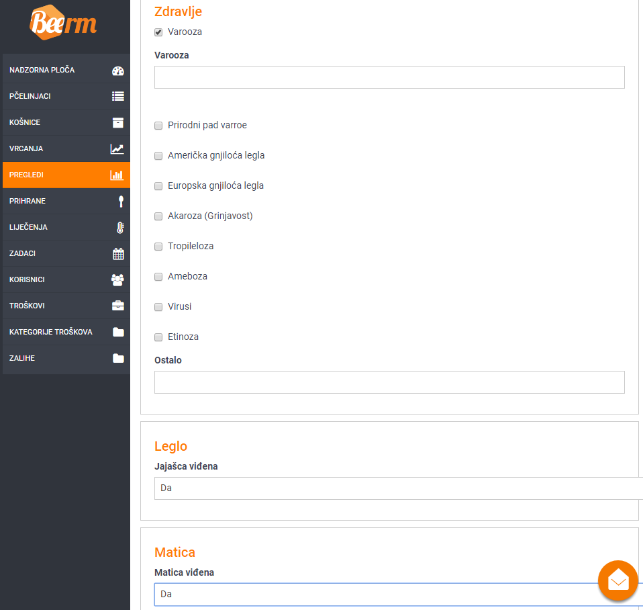Click the Zdravlje section heading
The image size is (643, 610).
pos(178,11)
